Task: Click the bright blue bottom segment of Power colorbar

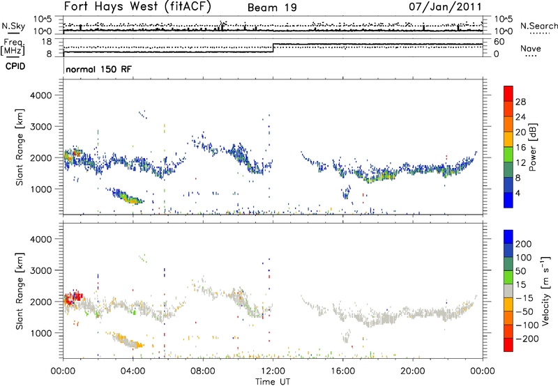Action: [508, 200]
